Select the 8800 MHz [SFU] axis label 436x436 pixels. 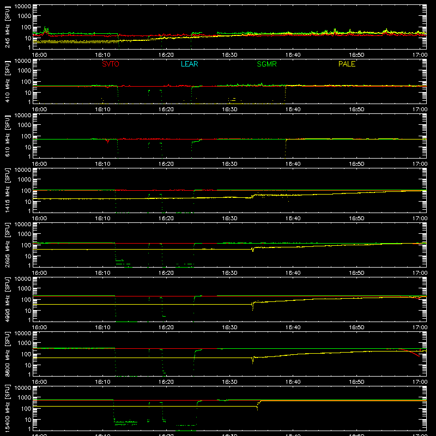(x=7, y=354)
